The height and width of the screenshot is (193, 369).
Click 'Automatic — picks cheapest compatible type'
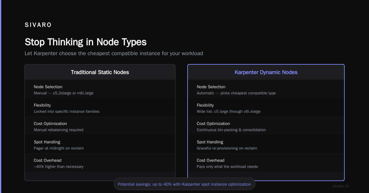coord(236,93)
